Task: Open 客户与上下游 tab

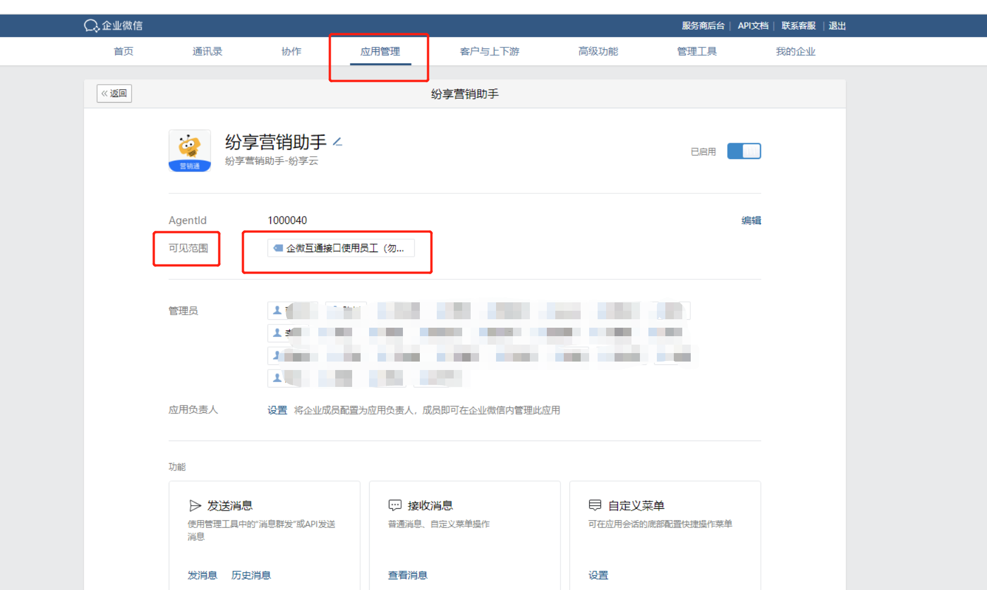Action: pos(489,51)
